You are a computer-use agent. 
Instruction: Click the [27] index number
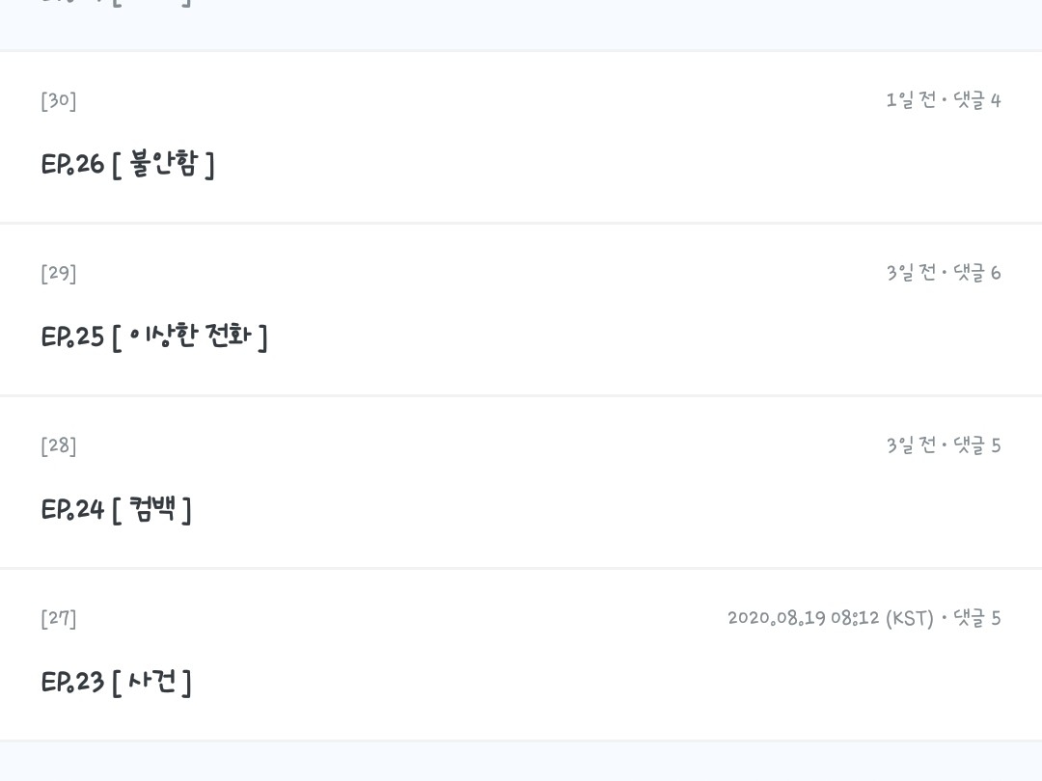point(59,619)
